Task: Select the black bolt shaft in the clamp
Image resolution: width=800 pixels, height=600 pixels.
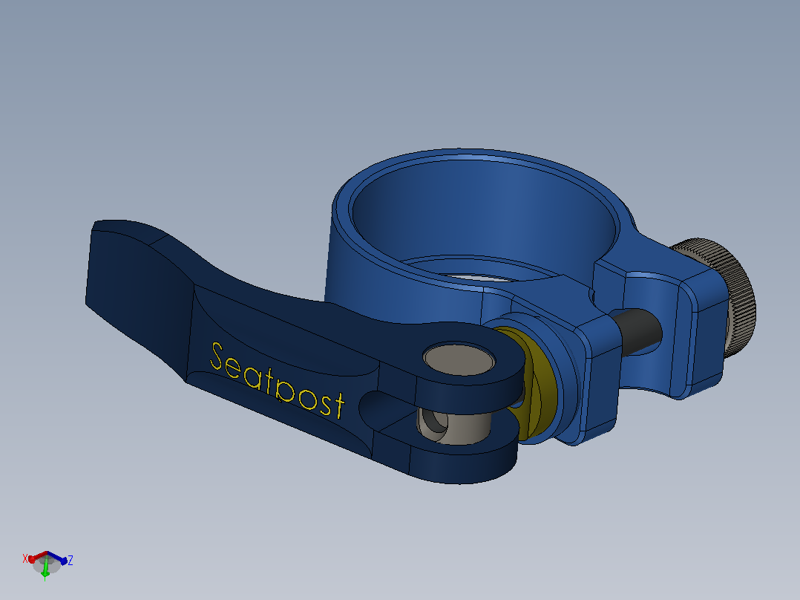Action: coord(637,331)
